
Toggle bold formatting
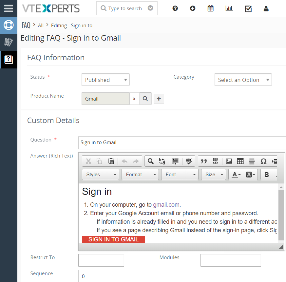267,175
